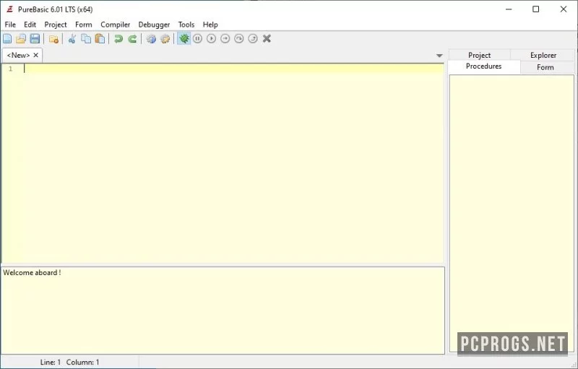Switch to the Project panel tab
Image resolution: width=578 pixels, height=369 pixels.
pyautogui.click(x=479, y=55)
